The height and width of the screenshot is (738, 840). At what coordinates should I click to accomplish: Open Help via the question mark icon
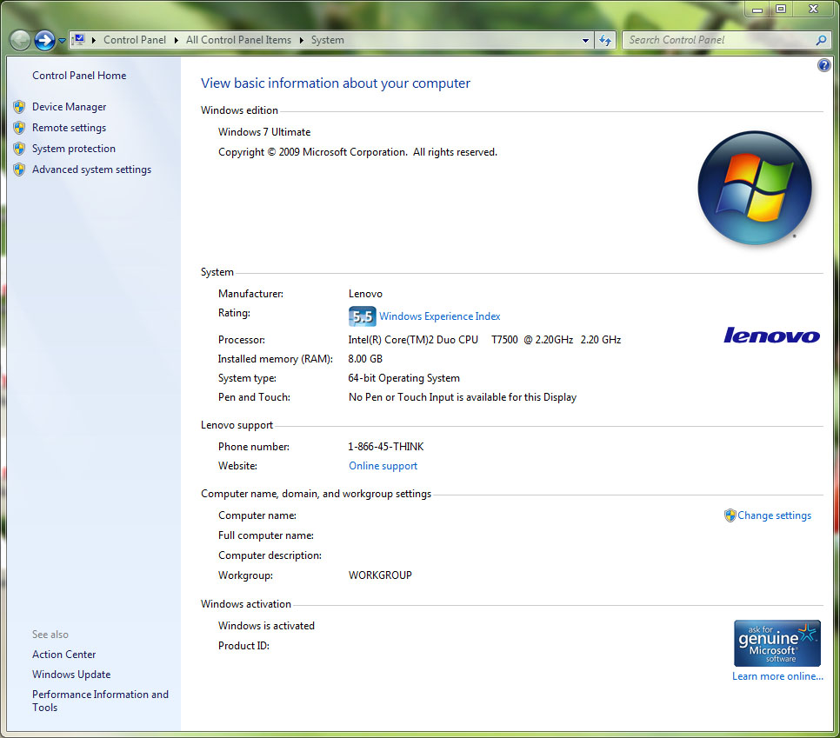coord(824,65)
